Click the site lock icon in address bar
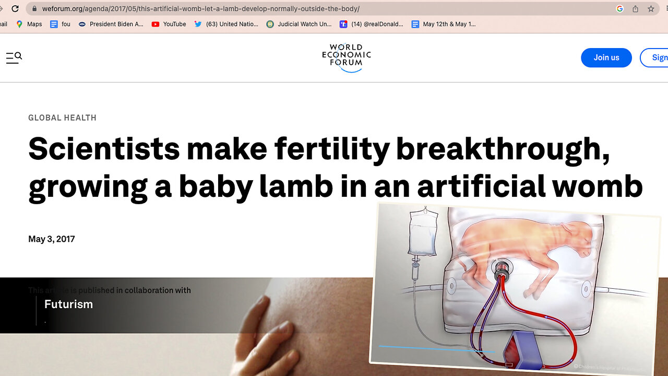Viewport: 668px width, 376px height. coord(34,9)
